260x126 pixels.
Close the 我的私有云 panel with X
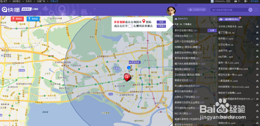(214, 19)
